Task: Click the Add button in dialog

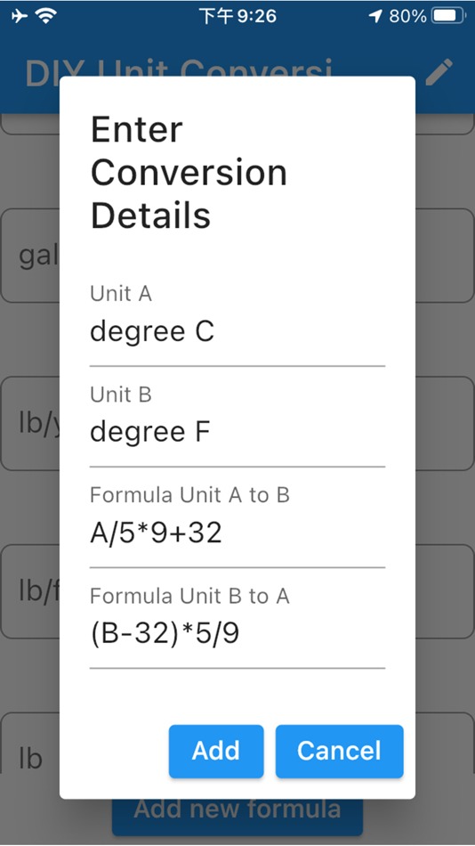Action: (216, 751)
